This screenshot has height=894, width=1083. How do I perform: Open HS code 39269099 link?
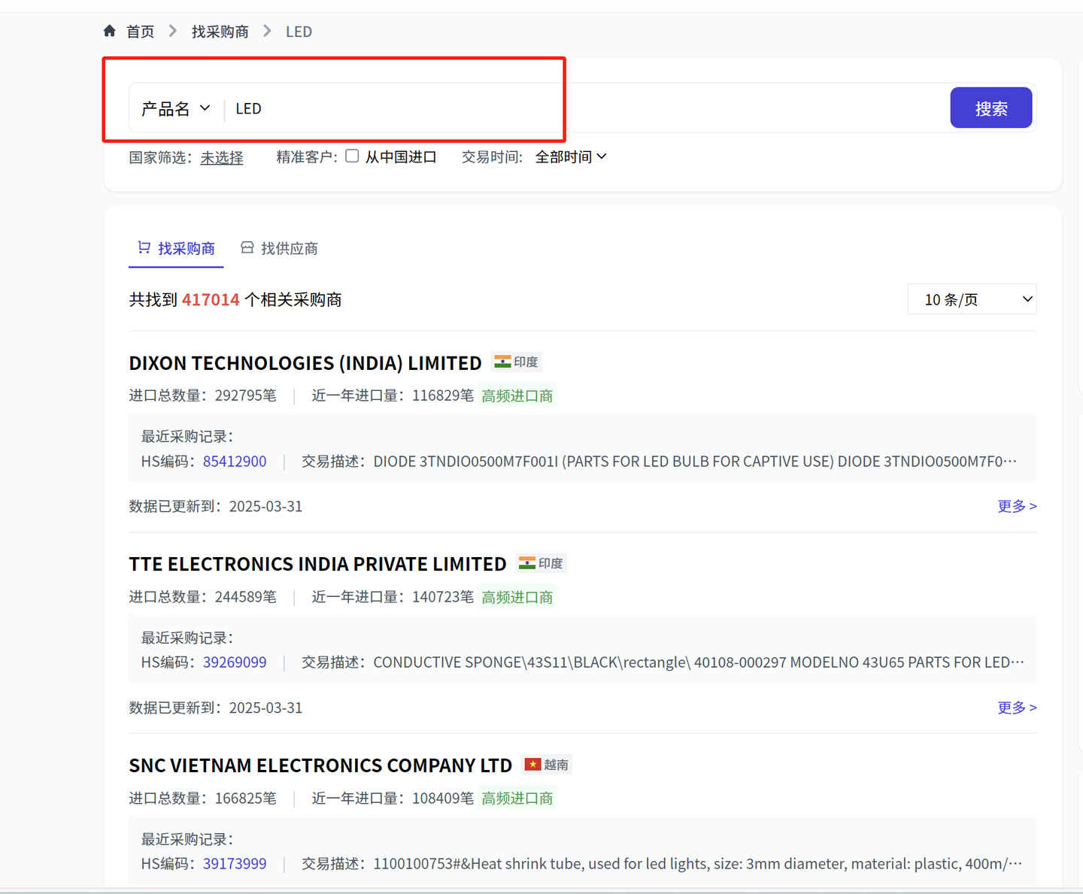pyautogui.click(x=235, y=662)
